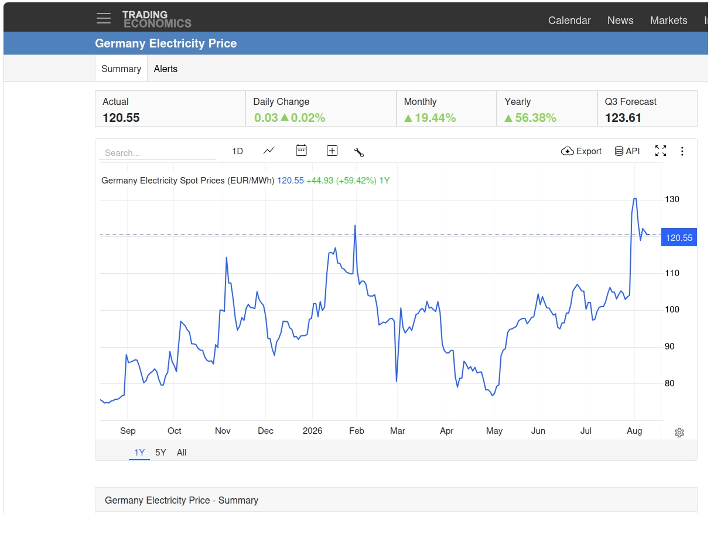Screen dimensions: 714x537
Task: Switch to the Alerts tab
Action: pyautogui.click(x=166, y=69)
